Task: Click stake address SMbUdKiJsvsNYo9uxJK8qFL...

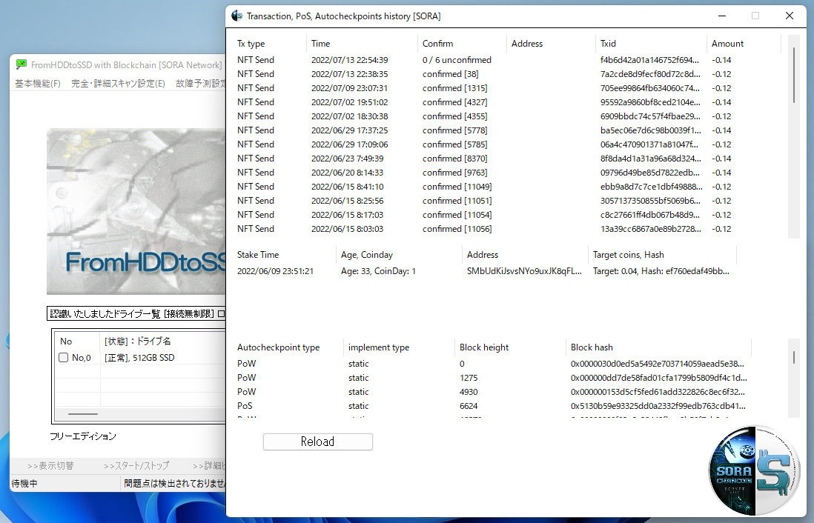Action: [524, 271]
